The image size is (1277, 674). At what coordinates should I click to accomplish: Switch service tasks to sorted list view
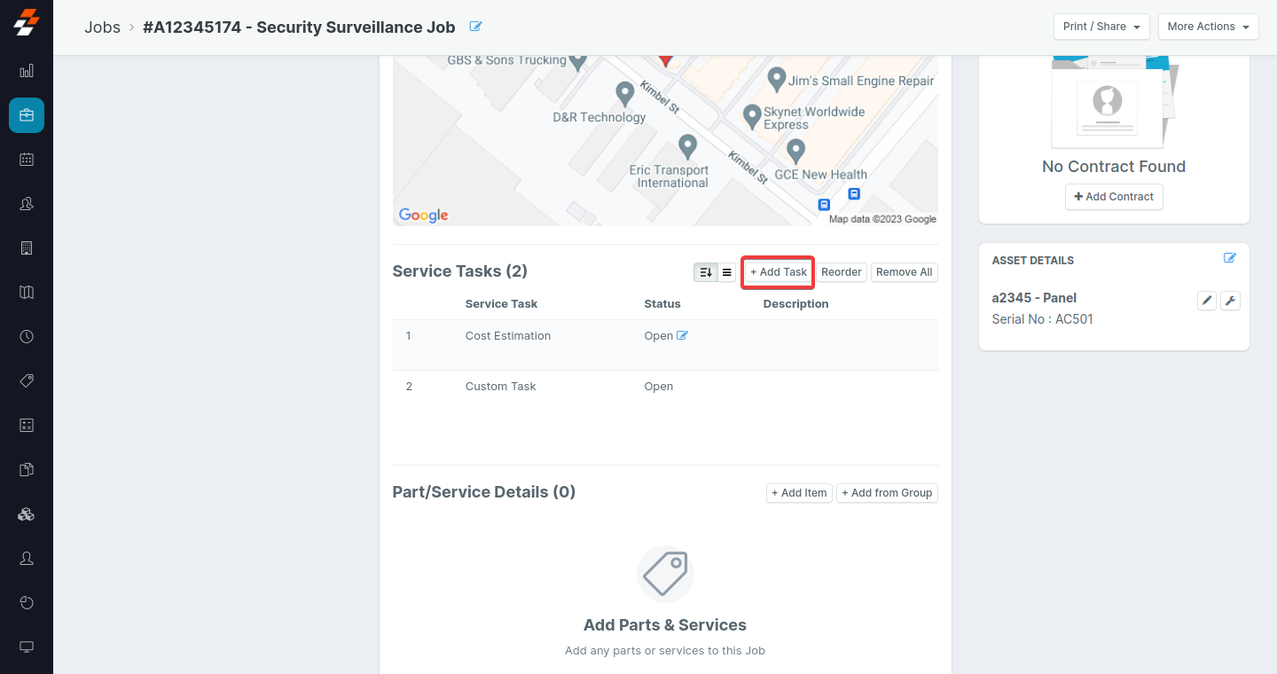[x=706, y=272]
